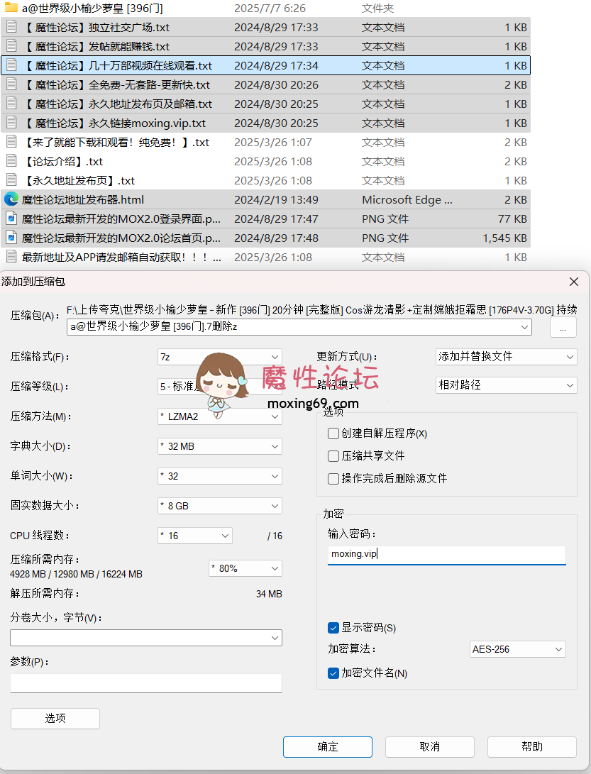The width and height of the screenshot is (591, 774).
Task: Select the icon of 全免费-无套路-更新快.txt
Action: tap(11, 84)
